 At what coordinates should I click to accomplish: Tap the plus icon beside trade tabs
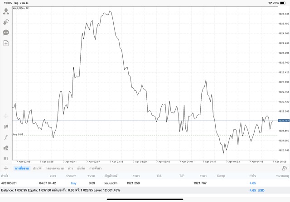(x=6, y=168)
